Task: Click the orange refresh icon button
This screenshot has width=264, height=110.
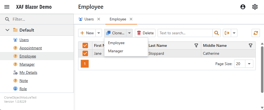Action: pyautogui.click(x=256, y=33)
